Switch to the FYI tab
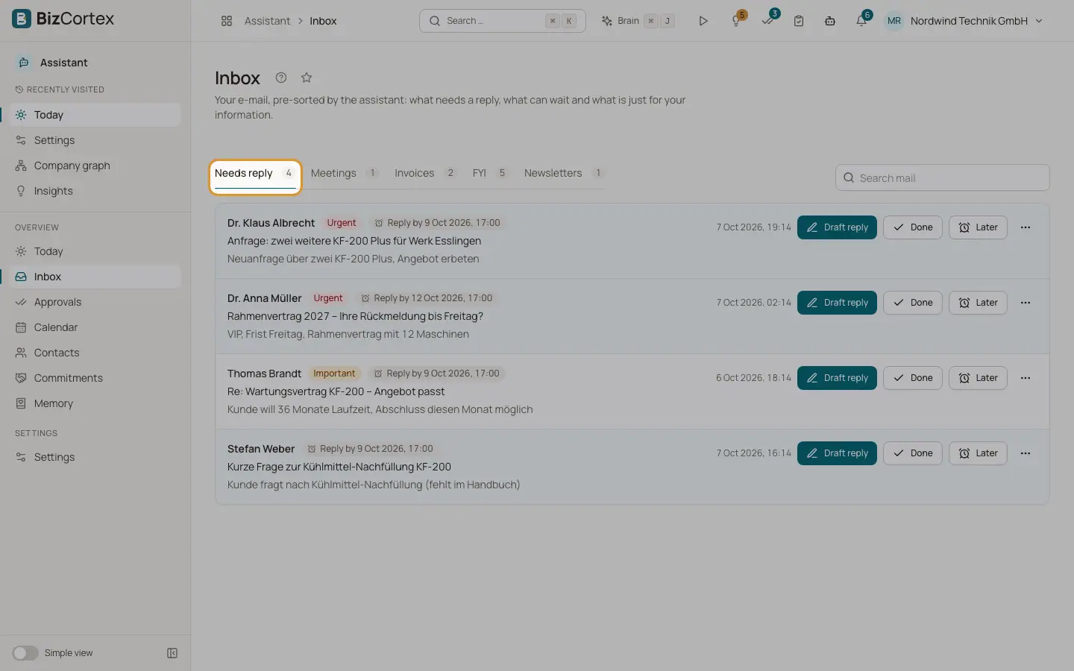Viewport: 1074px width, 671px height. tap(490, 173)
